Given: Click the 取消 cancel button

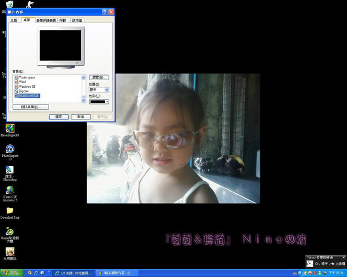Looking at the screenshot, I should (81, 117).
